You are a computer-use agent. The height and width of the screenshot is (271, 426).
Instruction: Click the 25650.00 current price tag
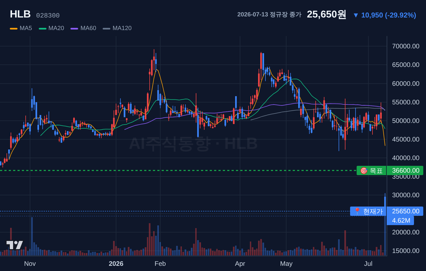[405, 211]
